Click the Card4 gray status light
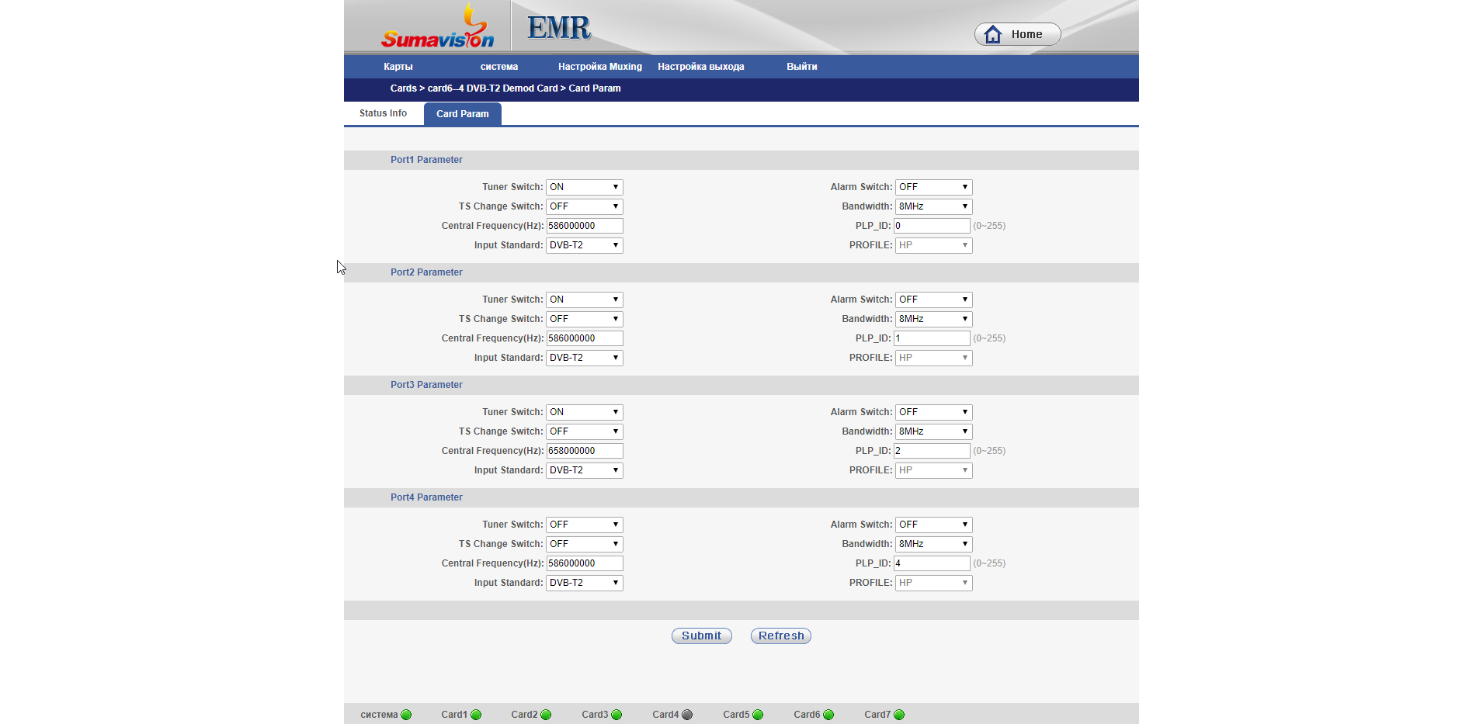 pyautogui.click(x=687, y=715)
